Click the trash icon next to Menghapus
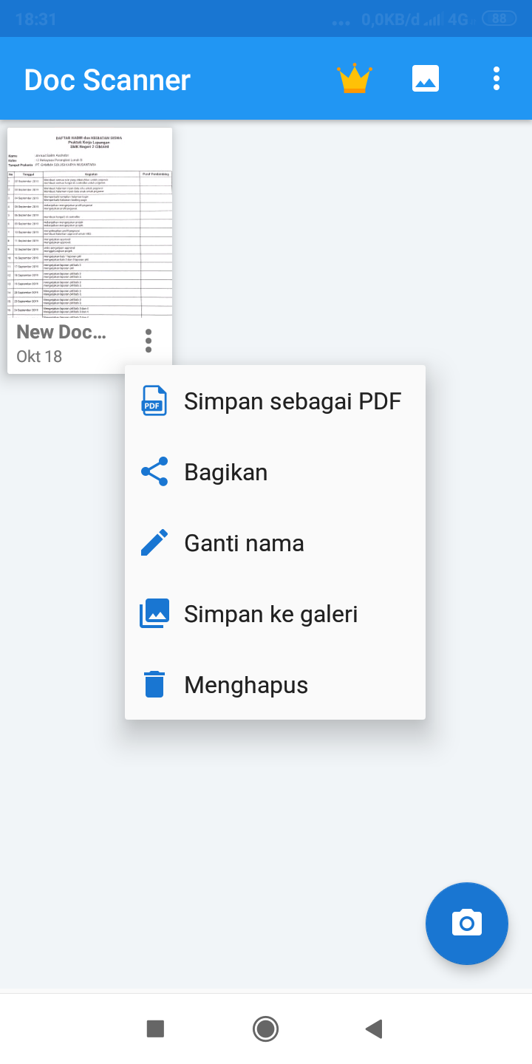The height and width of the screenshot is (1064, 532). [x=153, y=683]
